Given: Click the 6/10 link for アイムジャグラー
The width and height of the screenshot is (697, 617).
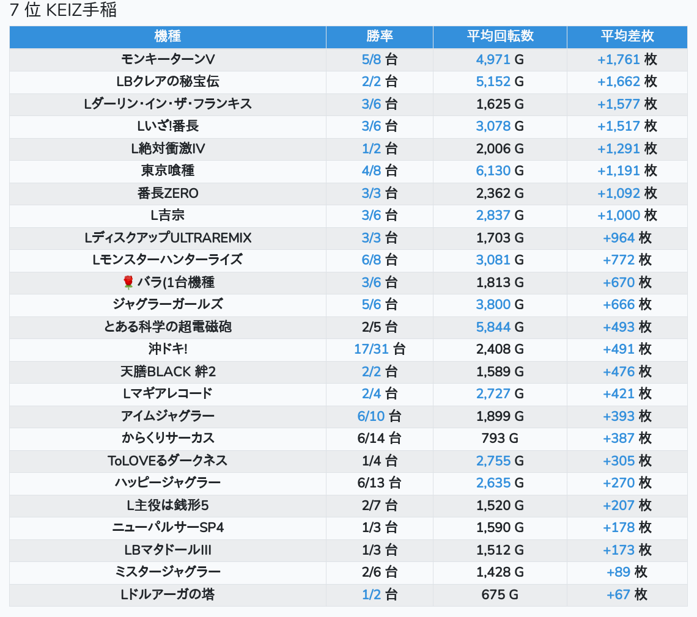Looking at the screenshot, I should 371,416.
